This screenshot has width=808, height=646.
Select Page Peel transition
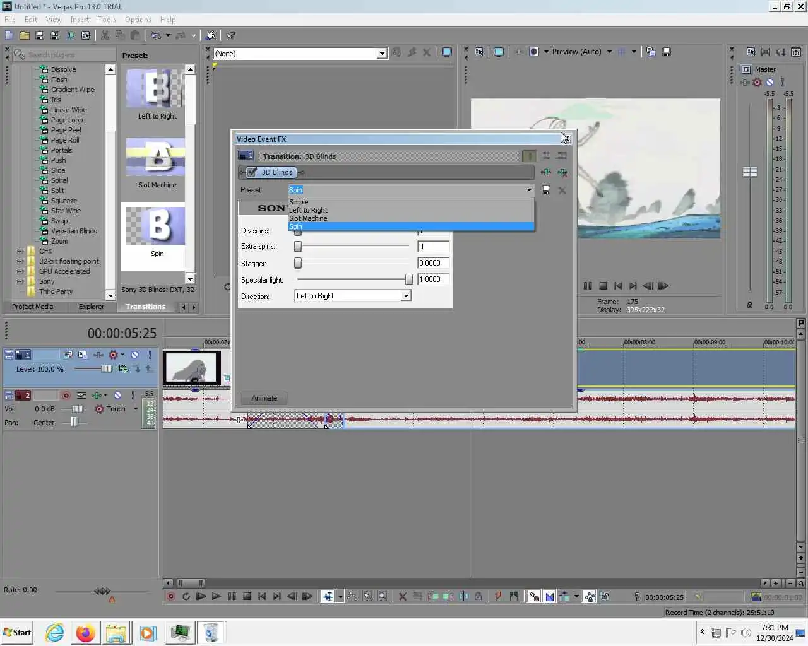[x=66, y=130]
